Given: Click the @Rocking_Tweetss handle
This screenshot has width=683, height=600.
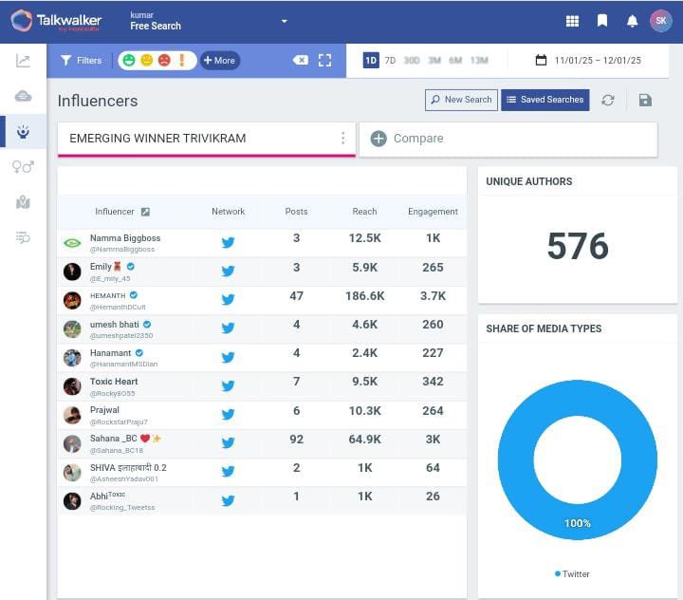Looking at the screenshot, I should point(122,508).
